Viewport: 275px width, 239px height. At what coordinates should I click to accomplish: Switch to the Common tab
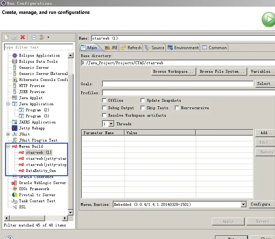coord(214,48)
